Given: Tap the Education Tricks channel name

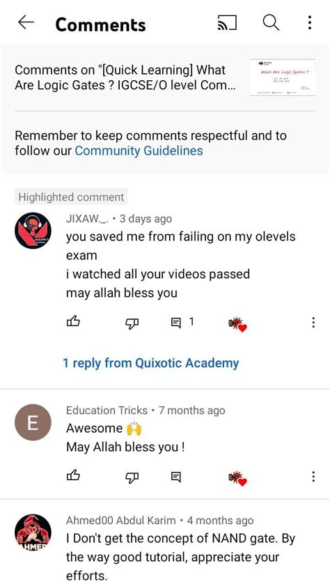Looking at the screenshot, I should point(107,411).
